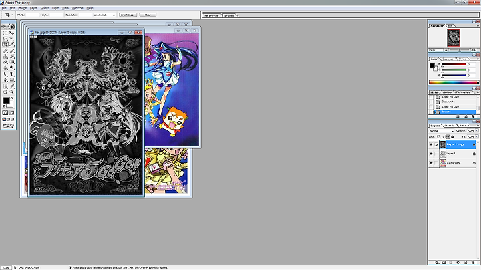Switch to Standard editing mode
The image size is (481, 270).
click(5, 112)
